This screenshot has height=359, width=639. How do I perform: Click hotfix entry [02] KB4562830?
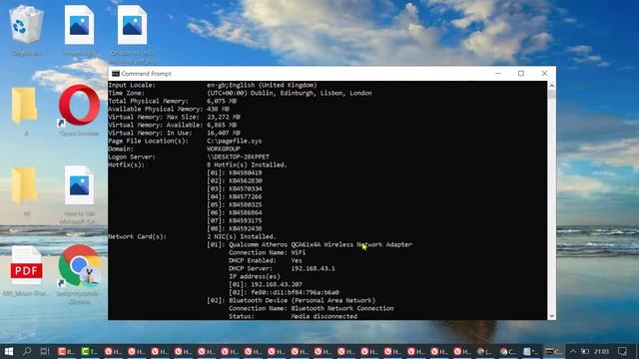[x=235, y=180]
